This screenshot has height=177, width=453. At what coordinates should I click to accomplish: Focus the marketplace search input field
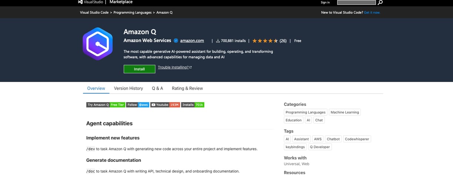coord(356,2)
